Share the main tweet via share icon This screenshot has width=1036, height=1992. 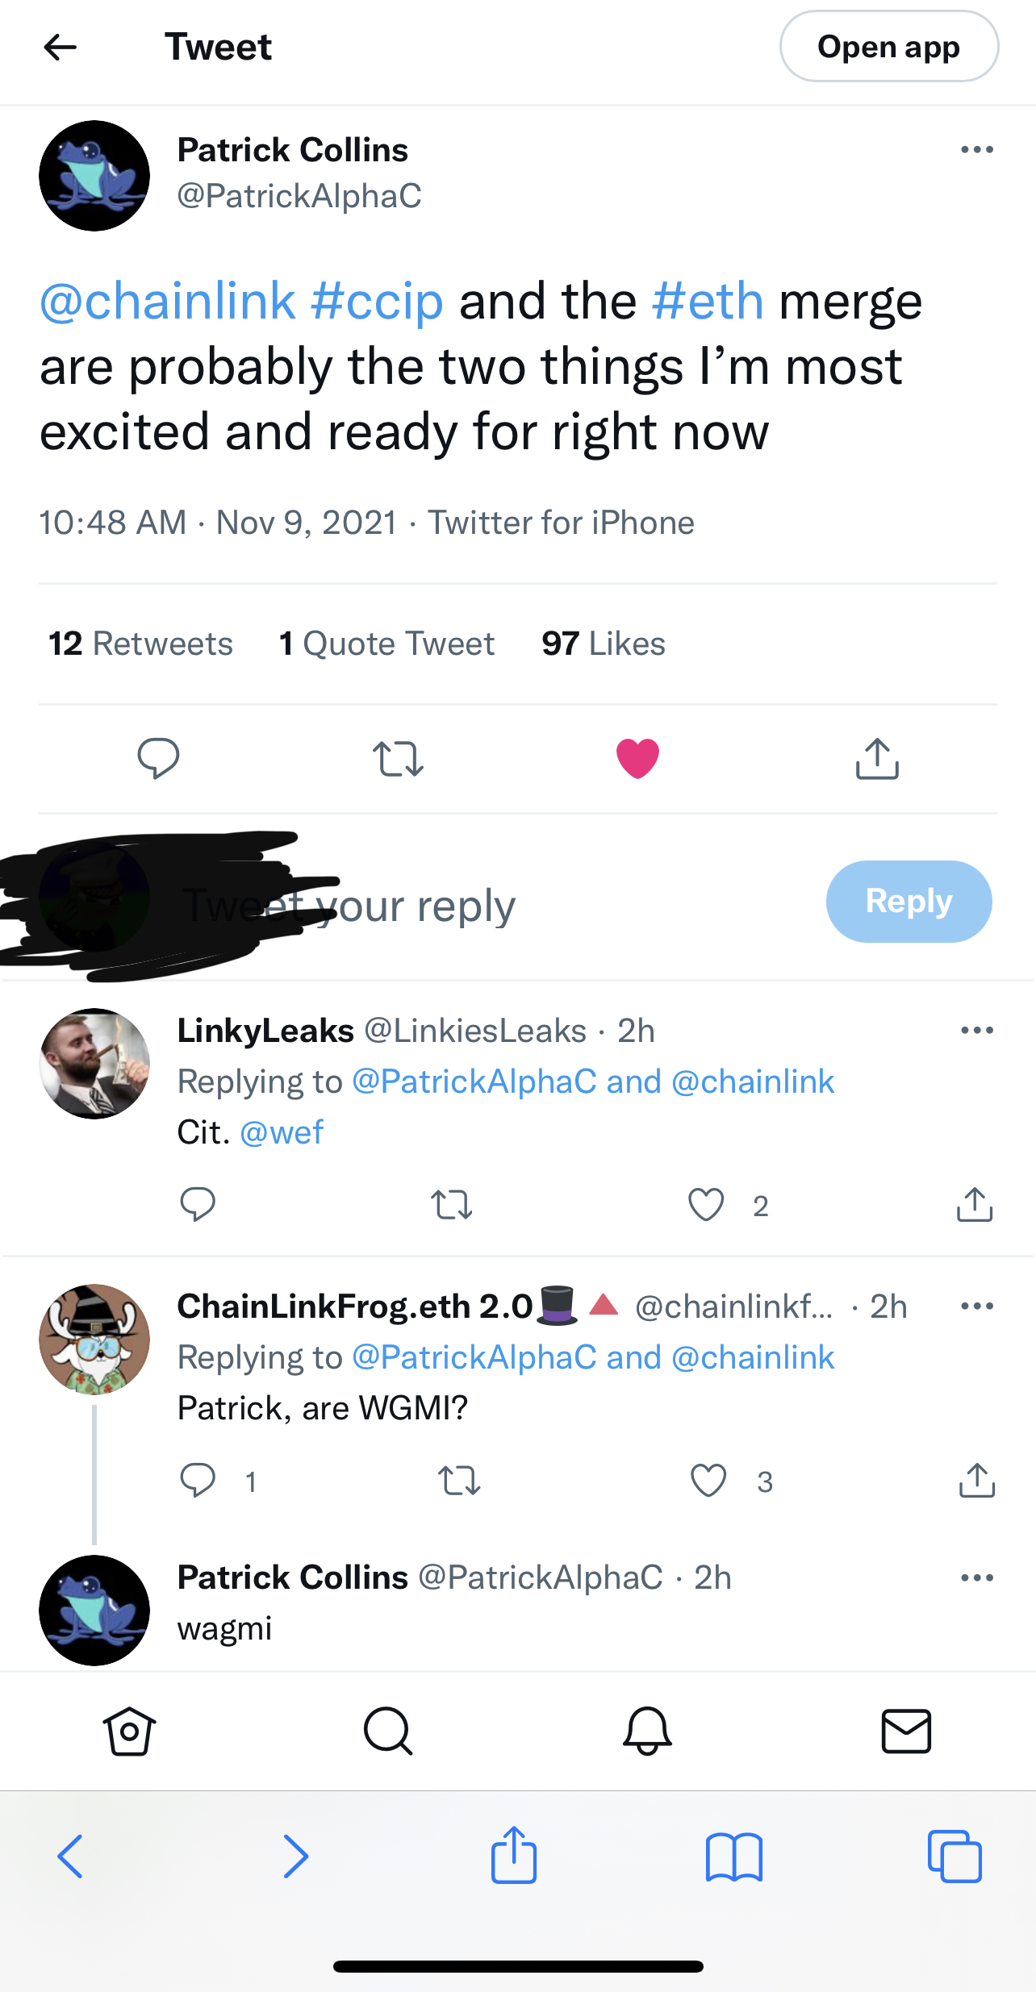coord(876,759)
